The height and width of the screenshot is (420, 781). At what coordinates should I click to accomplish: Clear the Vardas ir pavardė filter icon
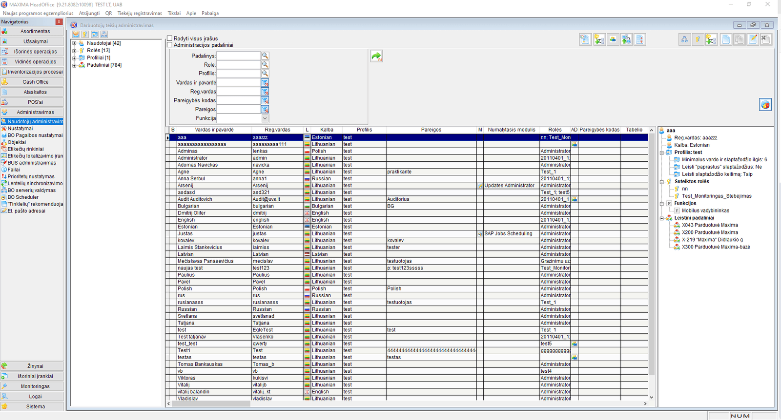pyautogui.click(x=265, y=83)
